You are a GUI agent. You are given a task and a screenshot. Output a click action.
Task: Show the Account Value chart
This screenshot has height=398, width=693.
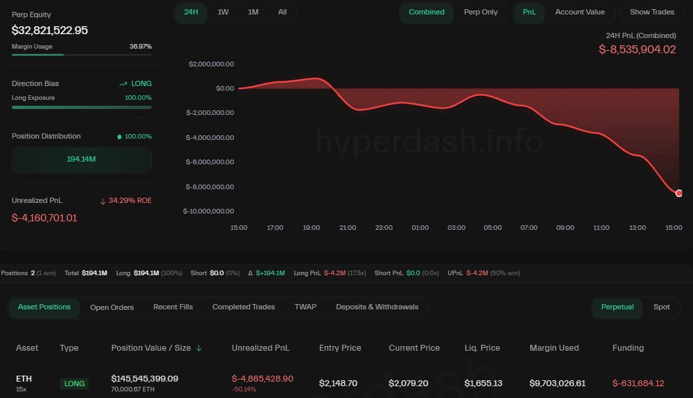pyautogui.click(x=580, y=12)
